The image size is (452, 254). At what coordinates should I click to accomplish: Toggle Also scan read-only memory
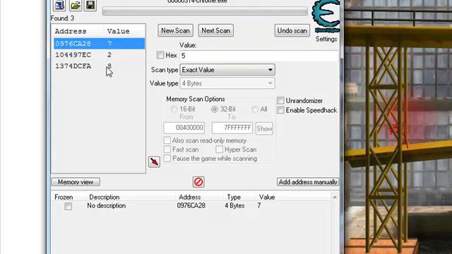[x=167, y=140]
